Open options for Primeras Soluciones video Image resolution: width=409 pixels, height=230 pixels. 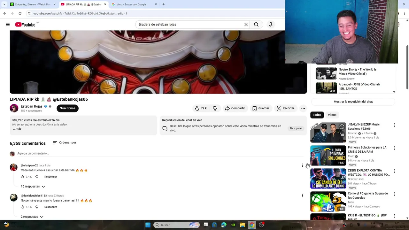[x=394, y=148]
